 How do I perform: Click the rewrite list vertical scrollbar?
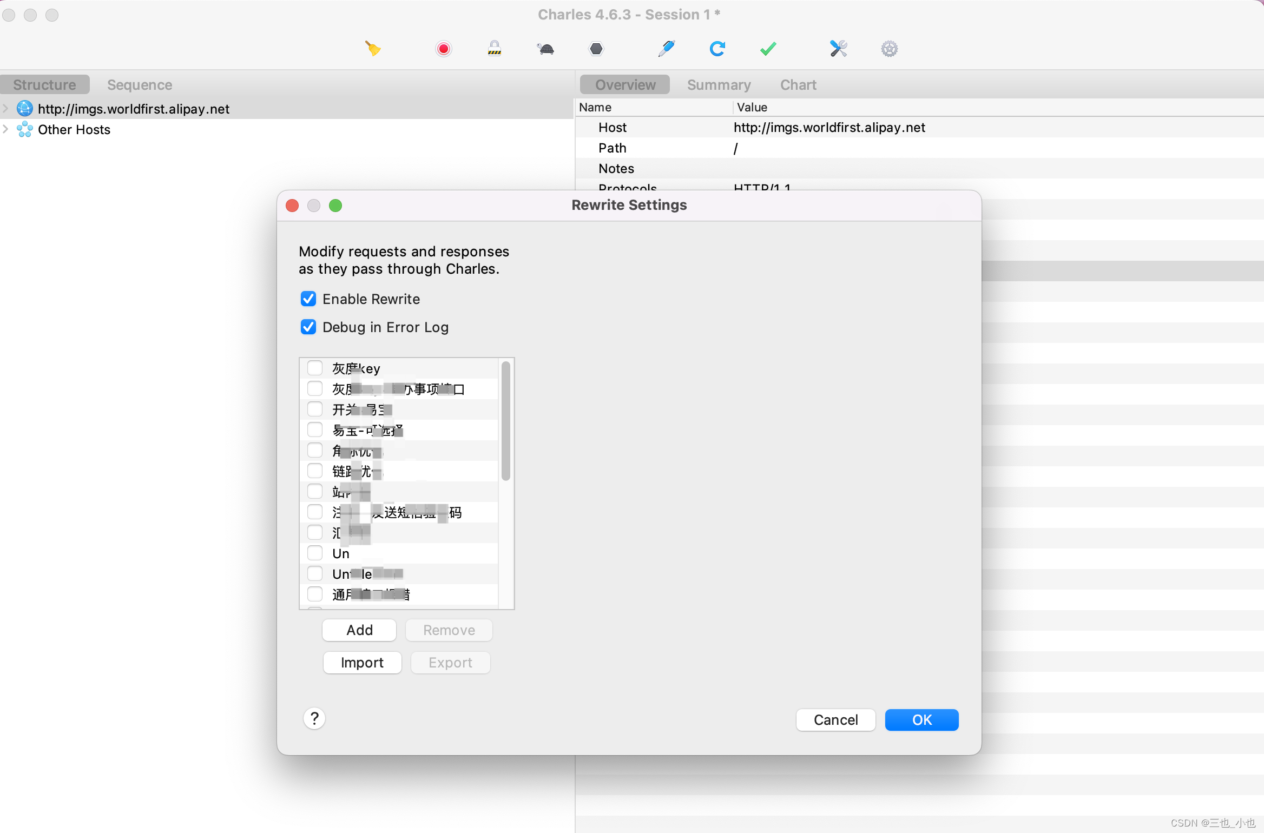click(505, 422)
